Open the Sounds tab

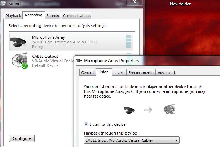[x=53, y=16]
